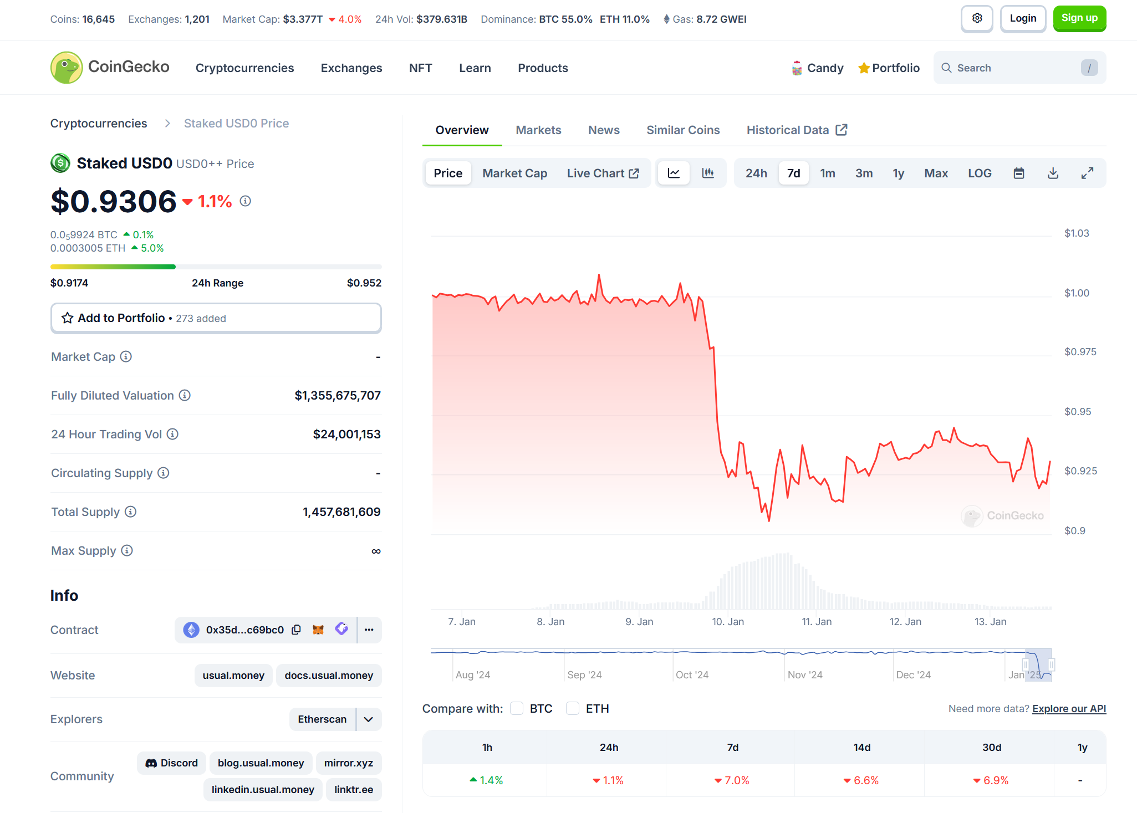Click the Portfolio star icon
This screenshot has height=813, width=1137.
coord(863,68)
